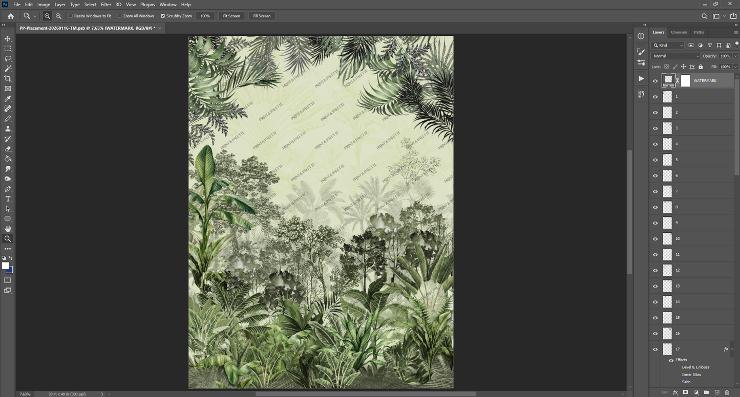Select the Lasso tool
This screenshot has height=397, width=740.
(8, 59)
